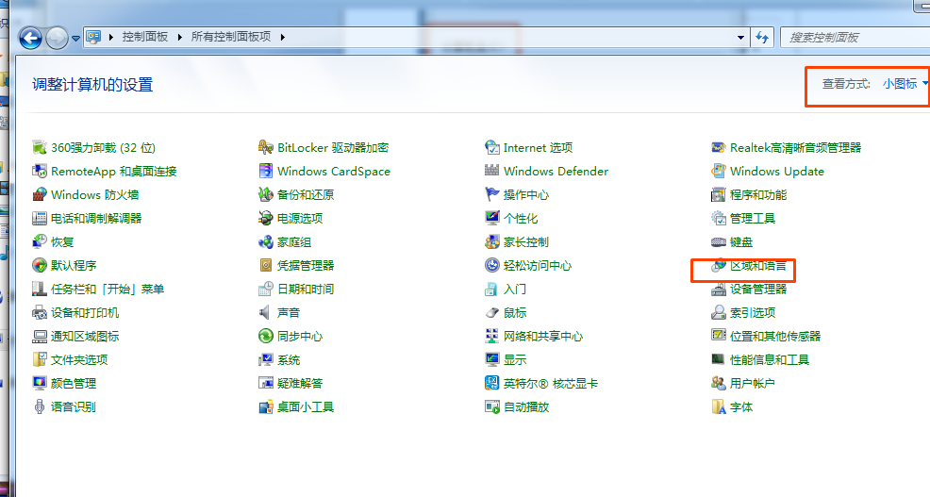Click the Windows 防火墙 icon
This screenshot has width=930, height=497.
(x=40, y=195)
